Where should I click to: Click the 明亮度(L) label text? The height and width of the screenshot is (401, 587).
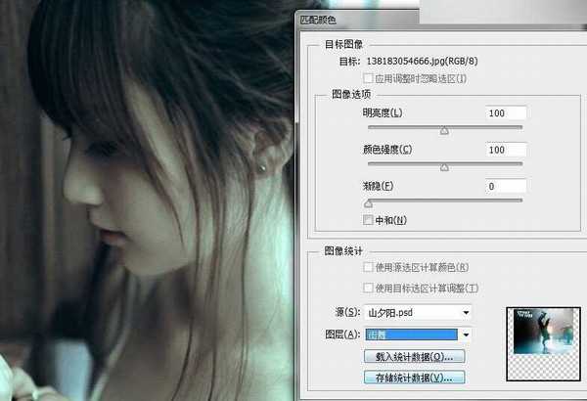pyautogui.click(x=383, y=113)
